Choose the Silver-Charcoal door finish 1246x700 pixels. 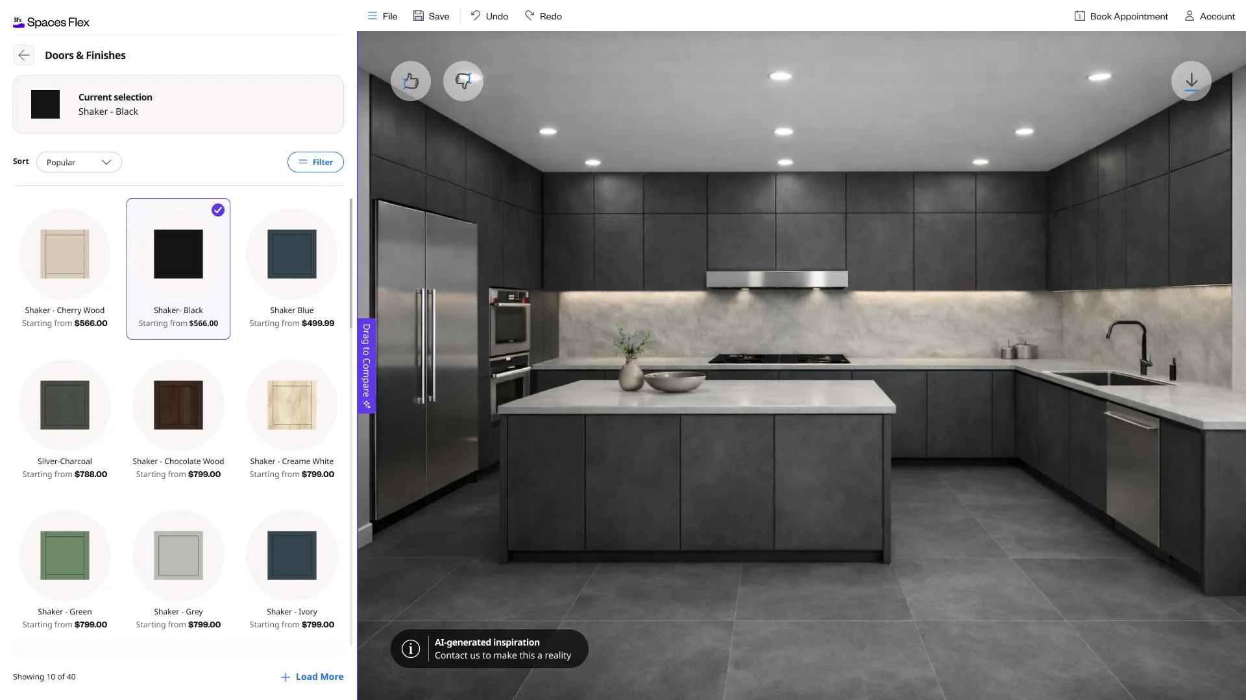coord(65,419)
